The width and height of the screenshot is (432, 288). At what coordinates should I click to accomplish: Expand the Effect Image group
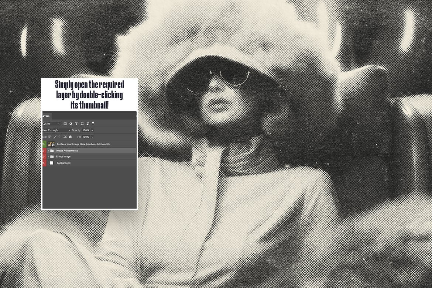click(48, 157)
